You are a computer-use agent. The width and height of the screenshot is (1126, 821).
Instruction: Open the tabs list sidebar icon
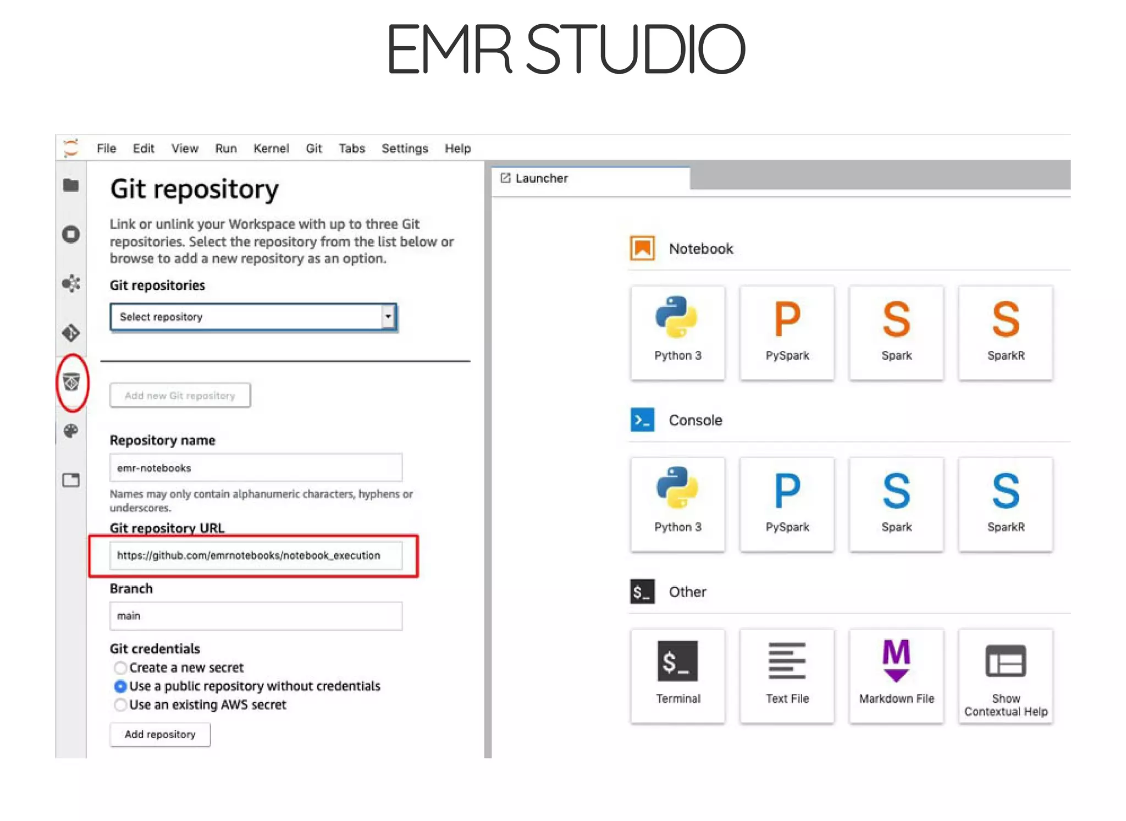[71, 480]
